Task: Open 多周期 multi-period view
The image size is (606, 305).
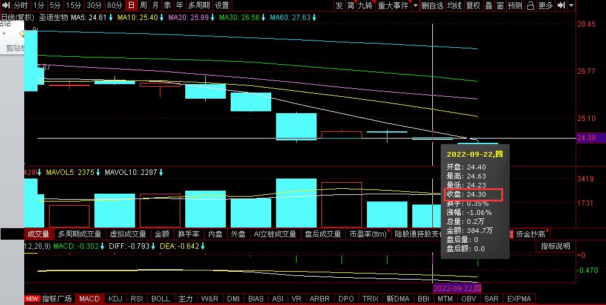Action: coord(199,5)
